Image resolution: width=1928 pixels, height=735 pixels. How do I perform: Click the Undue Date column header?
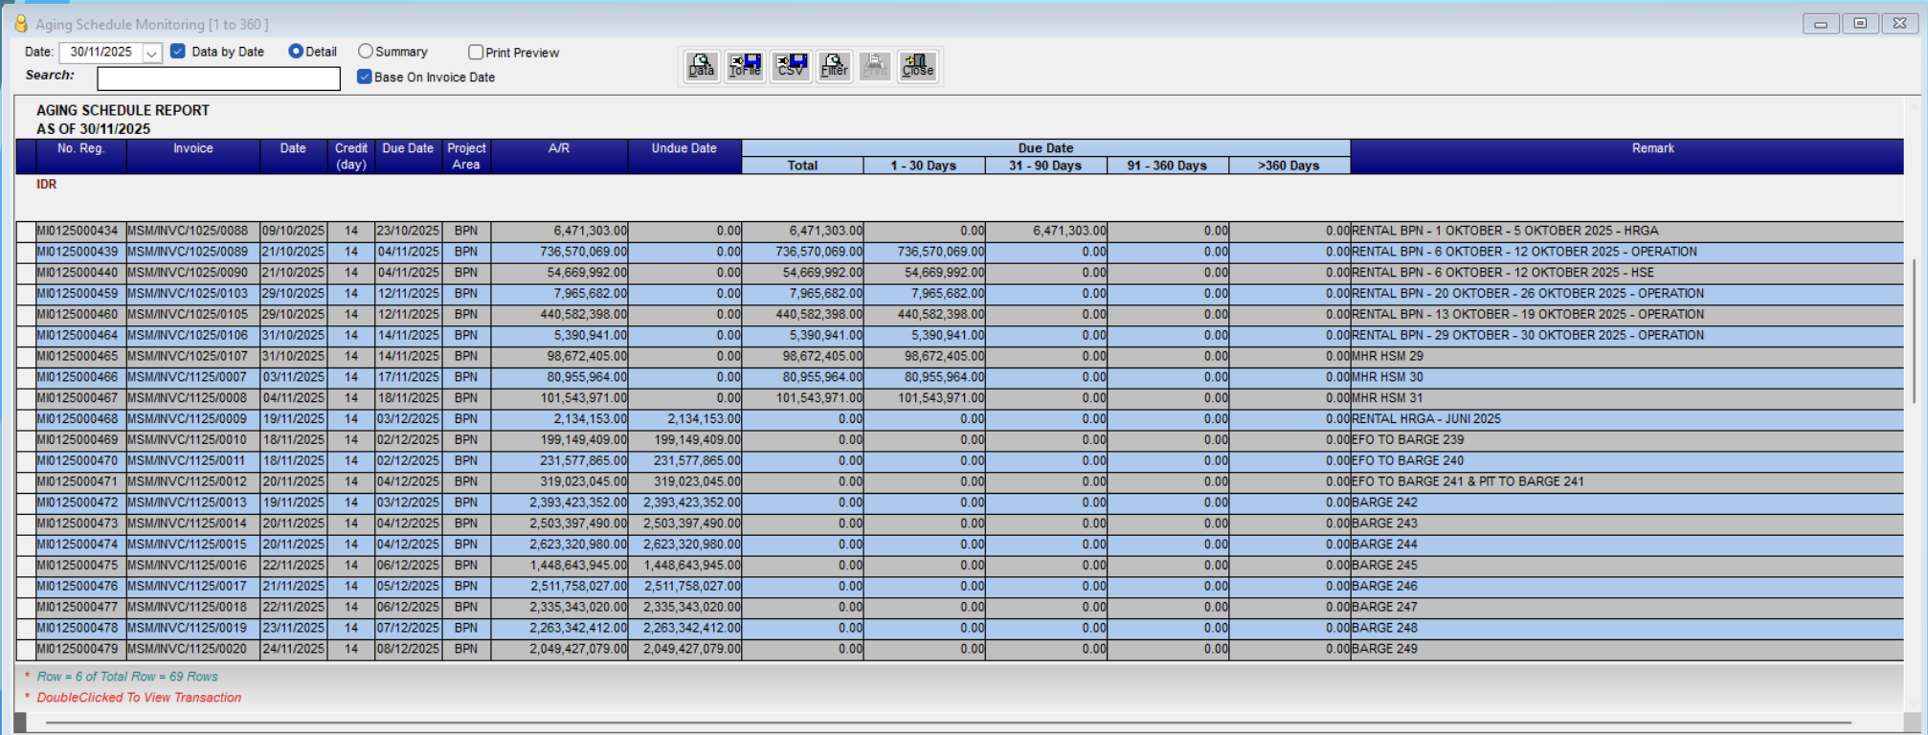(x=684, y=156)
